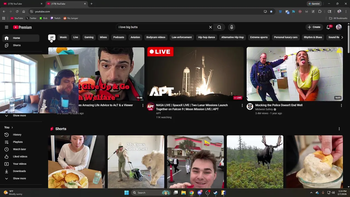Screen dimensions: 350x197
Task: Open the NASA SpaceX live video thumbnail
Action: click(195, 74)
